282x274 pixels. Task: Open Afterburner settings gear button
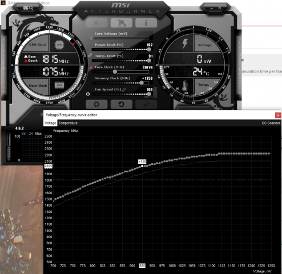[x=96, y=104]
